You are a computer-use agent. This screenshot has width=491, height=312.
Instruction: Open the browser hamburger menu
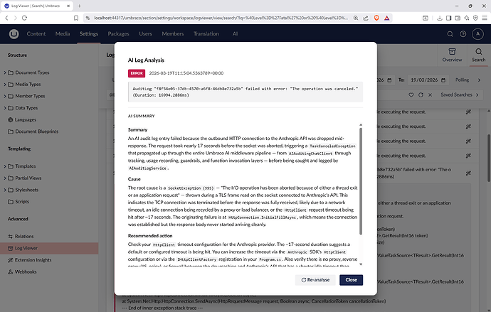click(x=485, y=18)
